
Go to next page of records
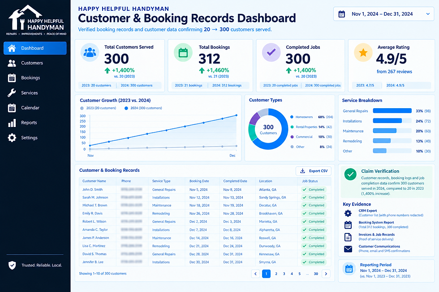(x=326, y=274)
